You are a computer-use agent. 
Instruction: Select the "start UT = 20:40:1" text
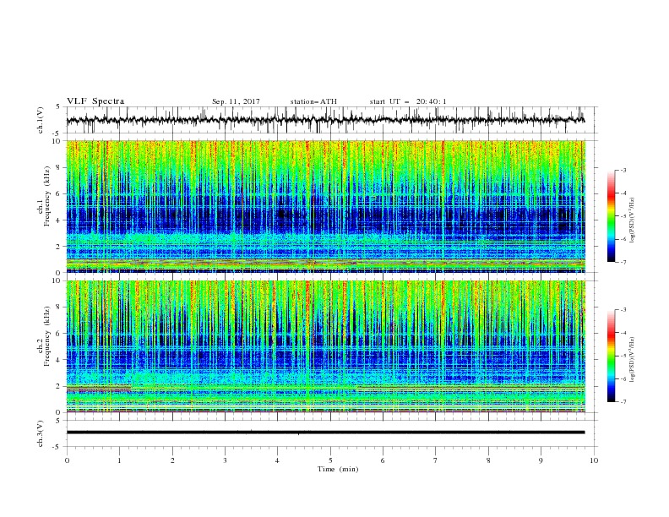coord(408,101)
